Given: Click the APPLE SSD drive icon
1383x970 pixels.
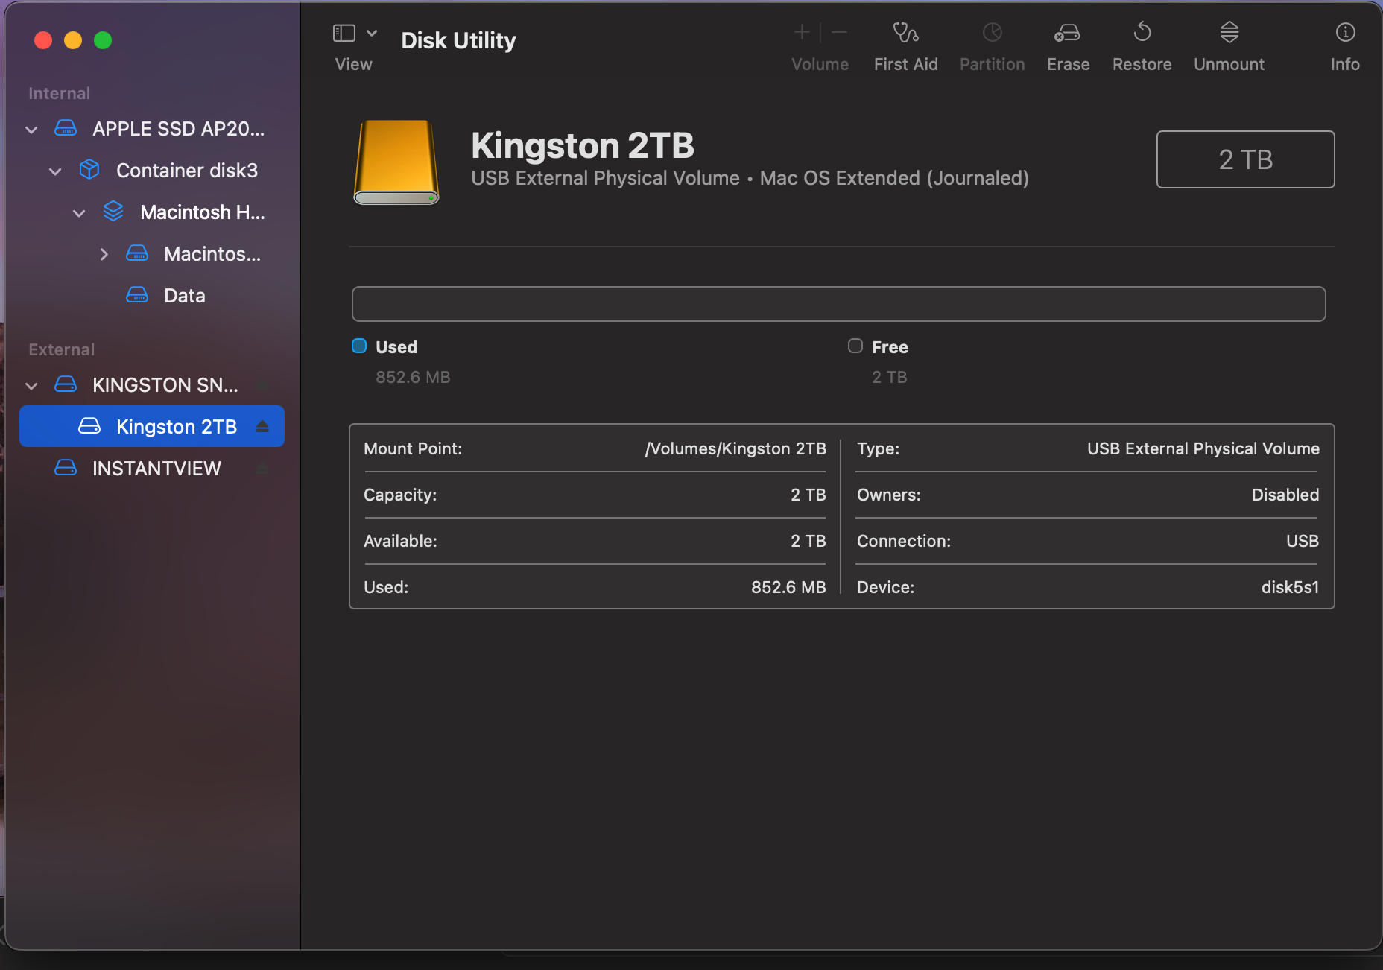Looking at the screenshot, I should [x=66, y=128].
